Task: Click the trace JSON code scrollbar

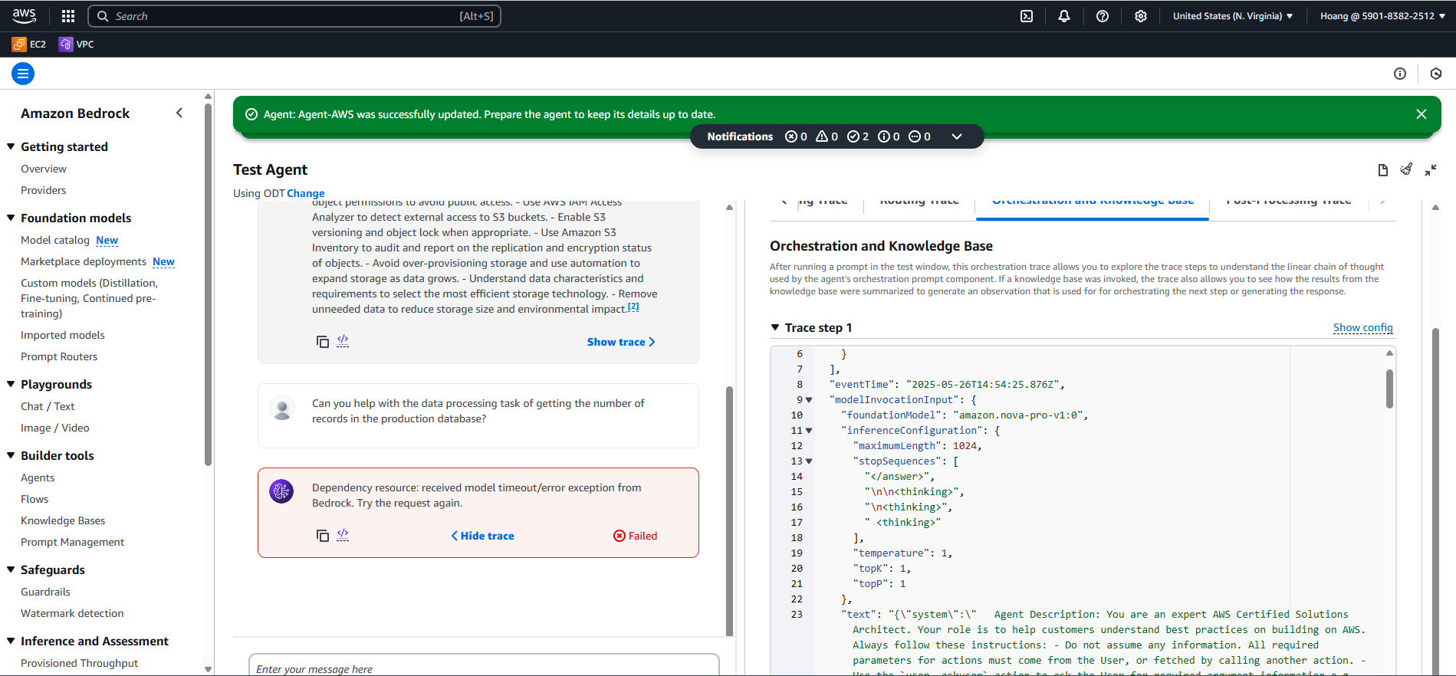Action: coord(1389,389)
